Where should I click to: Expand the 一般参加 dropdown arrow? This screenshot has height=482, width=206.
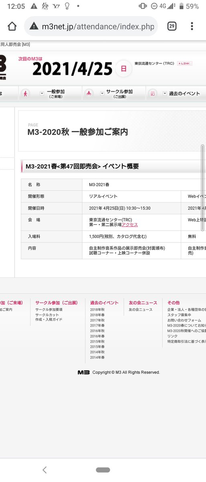coord(42,94)
